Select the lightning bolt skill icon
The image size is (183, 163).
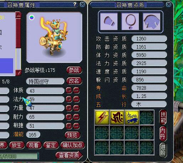(x=102, y=118)
